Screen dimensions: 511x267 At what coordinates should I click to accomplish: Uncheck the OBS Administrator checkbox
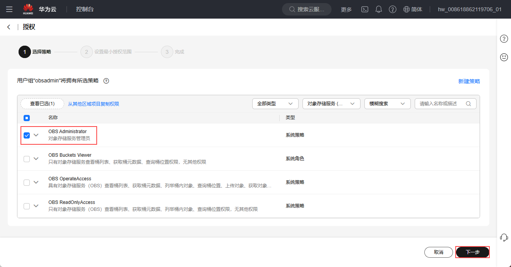27,135
